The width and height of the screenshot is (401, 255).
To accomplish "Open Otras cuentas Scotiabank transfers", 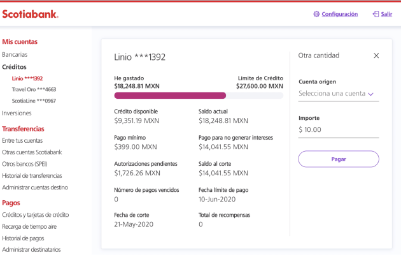I will click(x=32, y=152).
